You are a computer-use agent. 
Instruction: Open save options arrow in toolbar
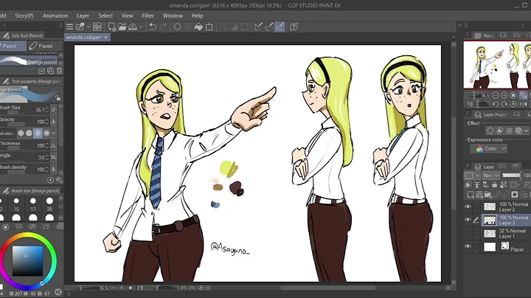point(141,27)
